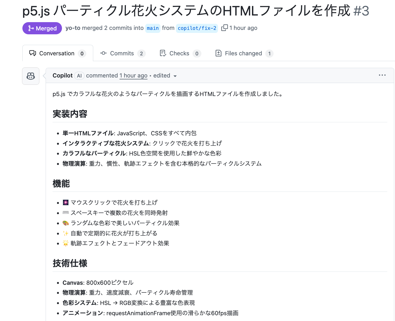Open the Files changed tab

244,53
